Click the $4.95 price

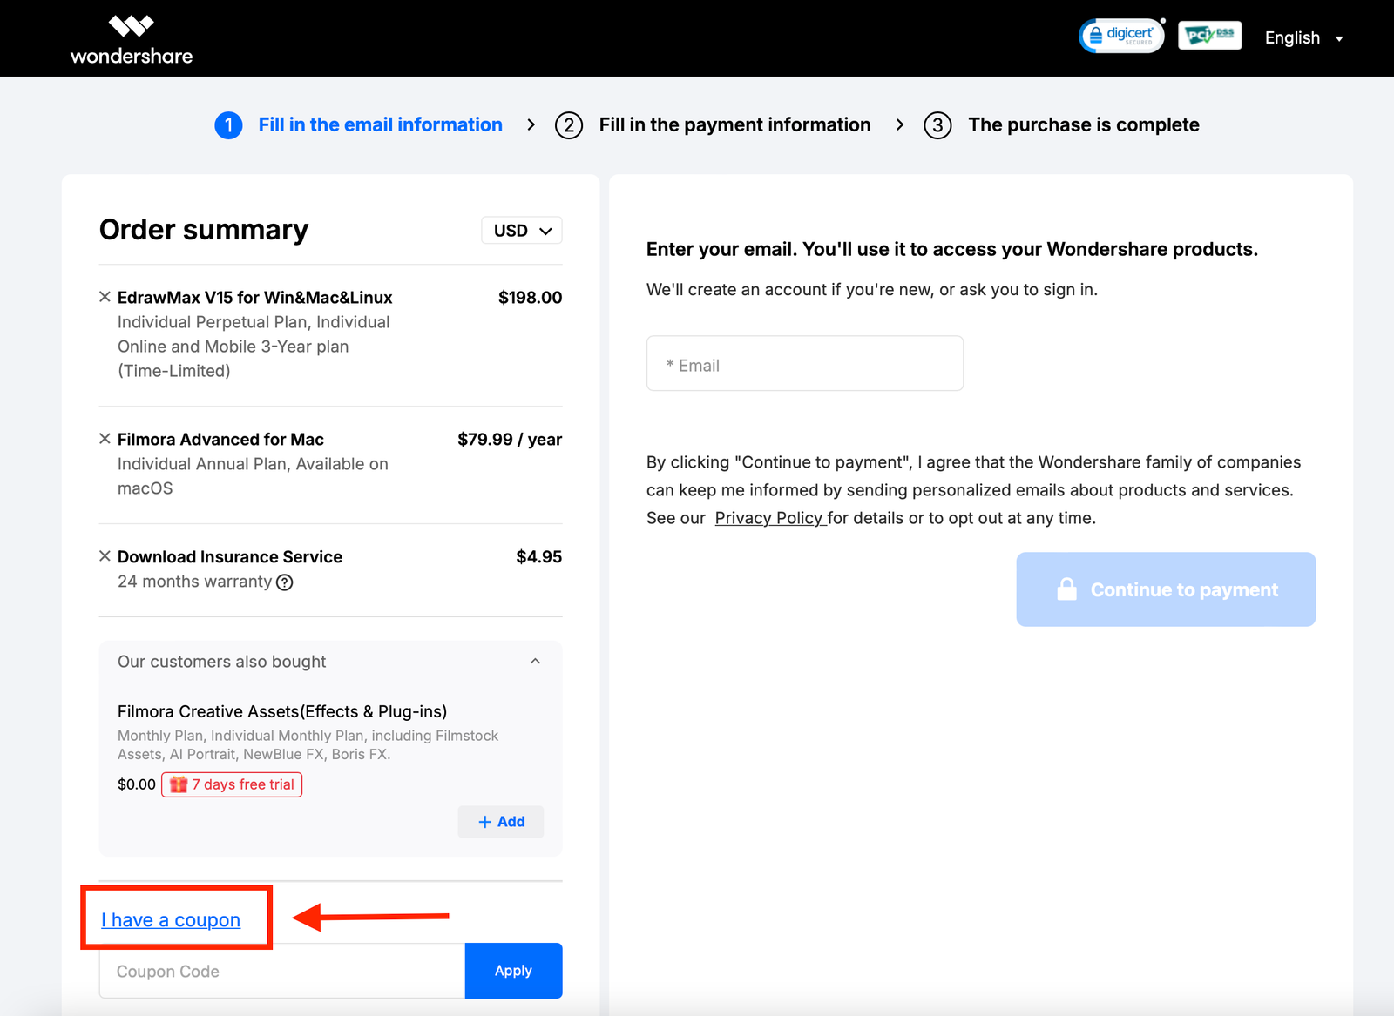click(x=539, y=557)
